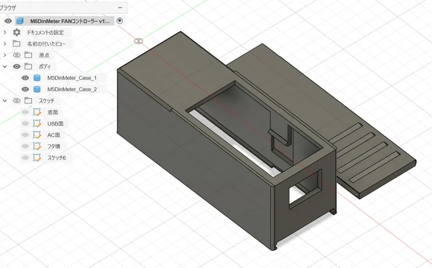The height and width of the screenshot is (268, 432).
Task: Click the M5DinMeter_Case_1 body icon
Action: click(x=37, y=78)
